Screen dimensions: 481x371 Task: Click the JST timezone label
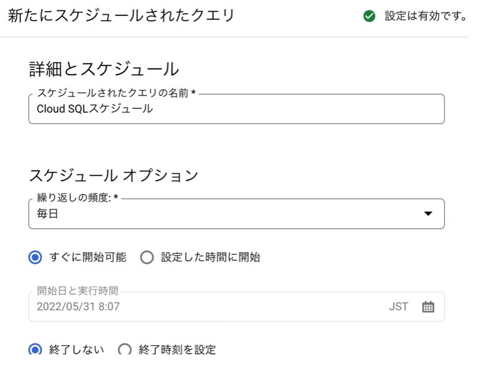pyautogui.click(x=398, y=307)
